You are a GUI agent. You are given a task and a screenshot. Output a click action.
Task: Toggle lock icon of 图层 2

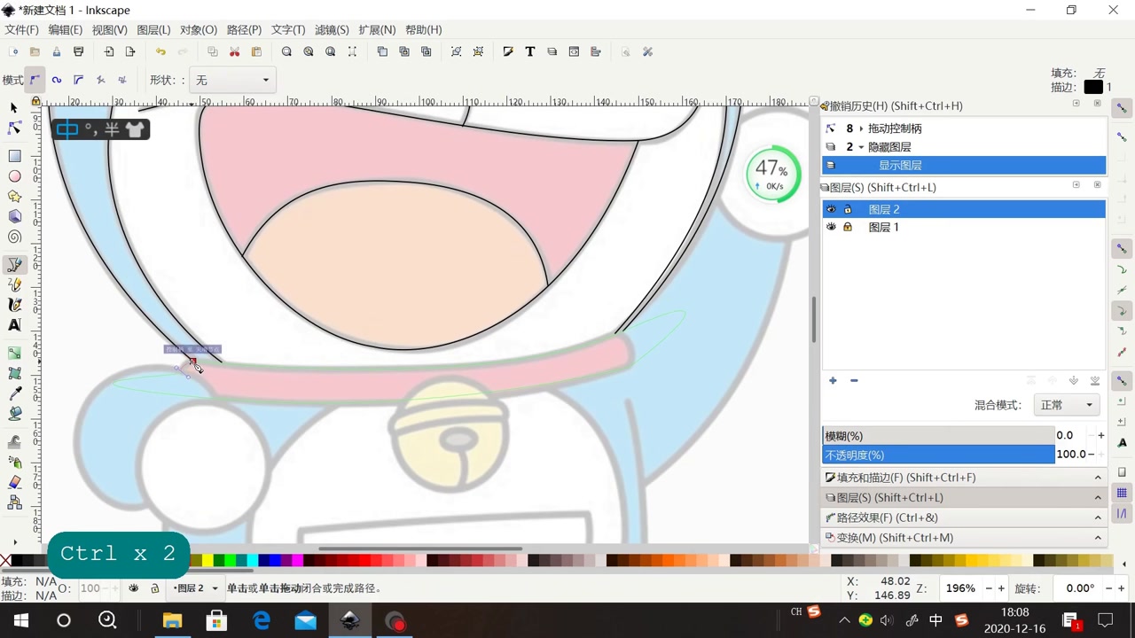(x=848, y=209)
